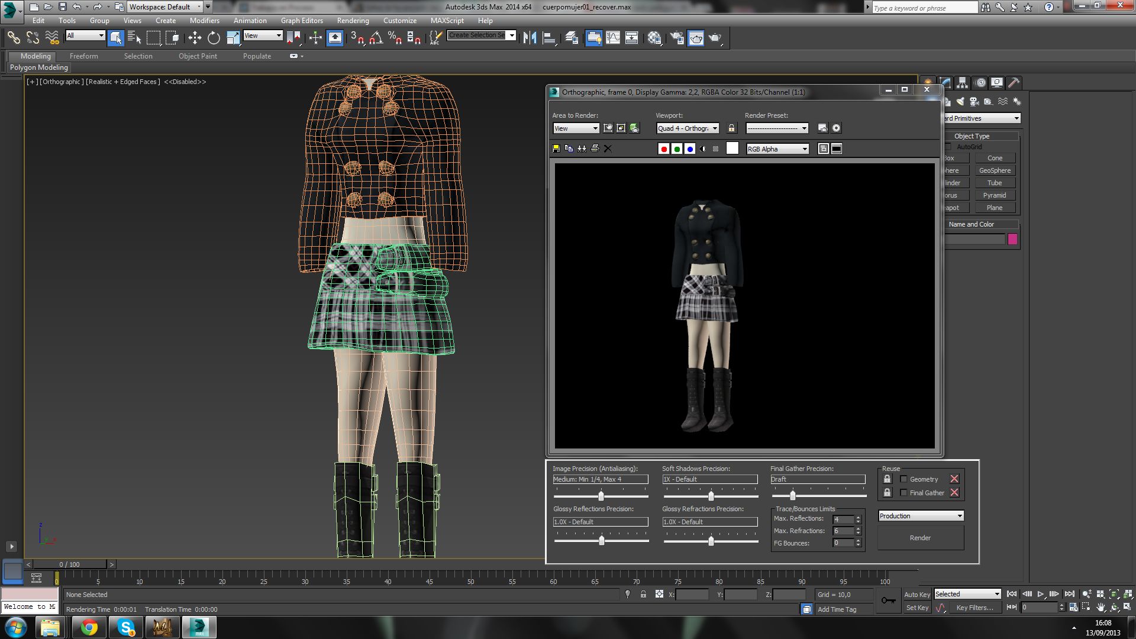
Task: Clone the rendered frame window
Action: [x=582, y=149]
